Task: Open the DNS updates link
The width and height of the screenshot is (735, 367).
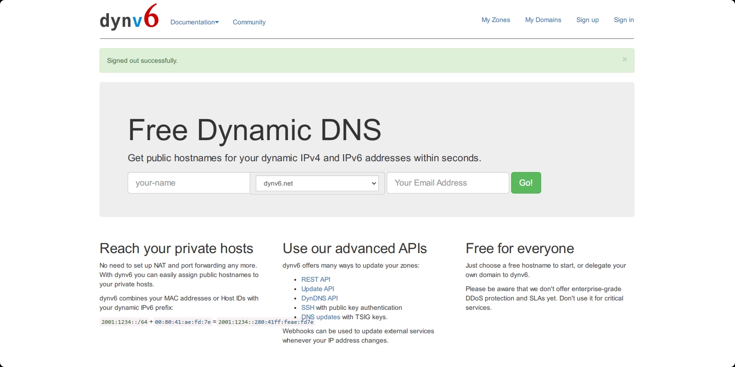Action: 321,317
